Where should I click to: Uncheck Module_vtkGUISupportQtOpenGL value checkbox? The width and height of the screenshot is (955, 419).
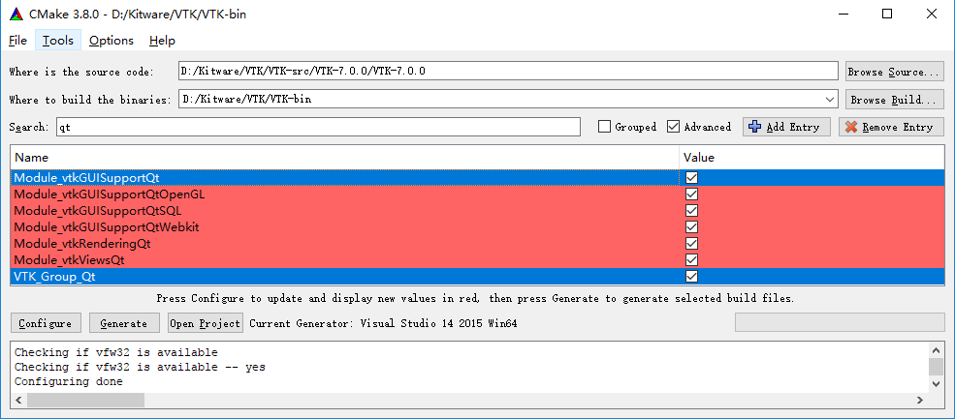click(691, 194)
